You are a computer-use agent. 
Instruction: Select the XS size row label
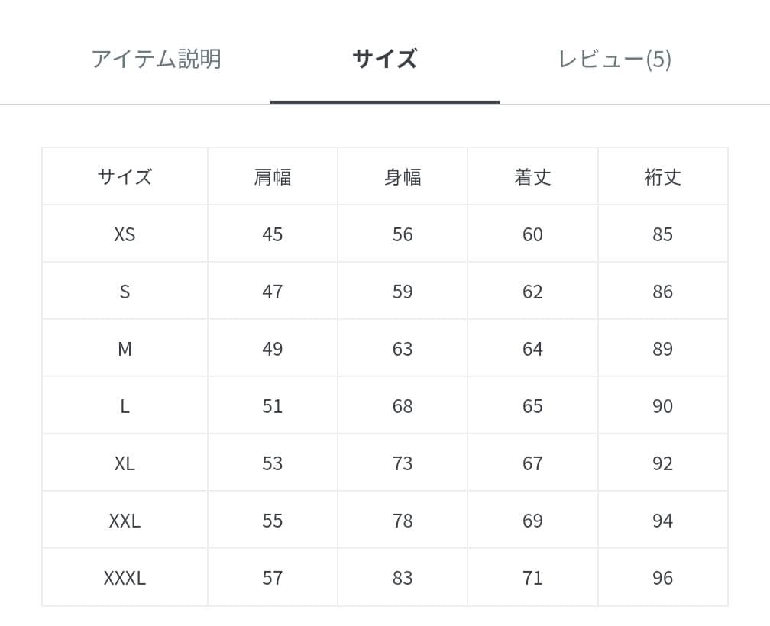(124, 234)
